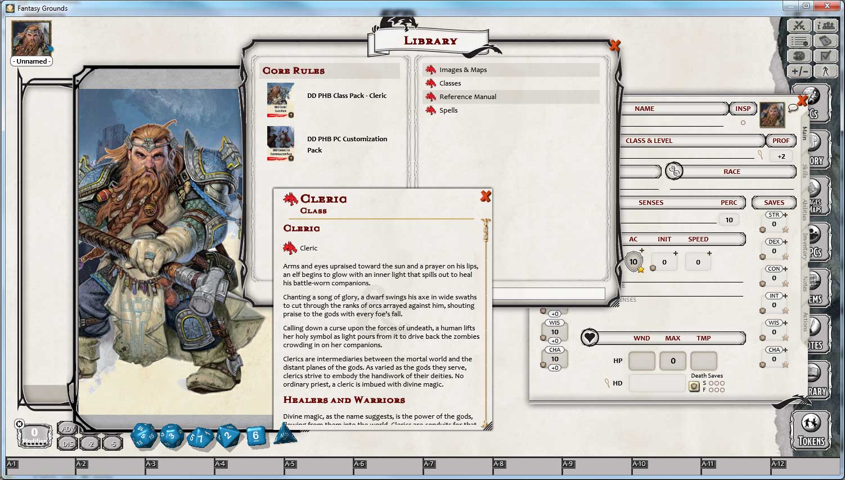Viewport: 845px width, 480px height.
Task: Click the +/- modifiers toolbar icon
Action: click(x=799, y=71)
